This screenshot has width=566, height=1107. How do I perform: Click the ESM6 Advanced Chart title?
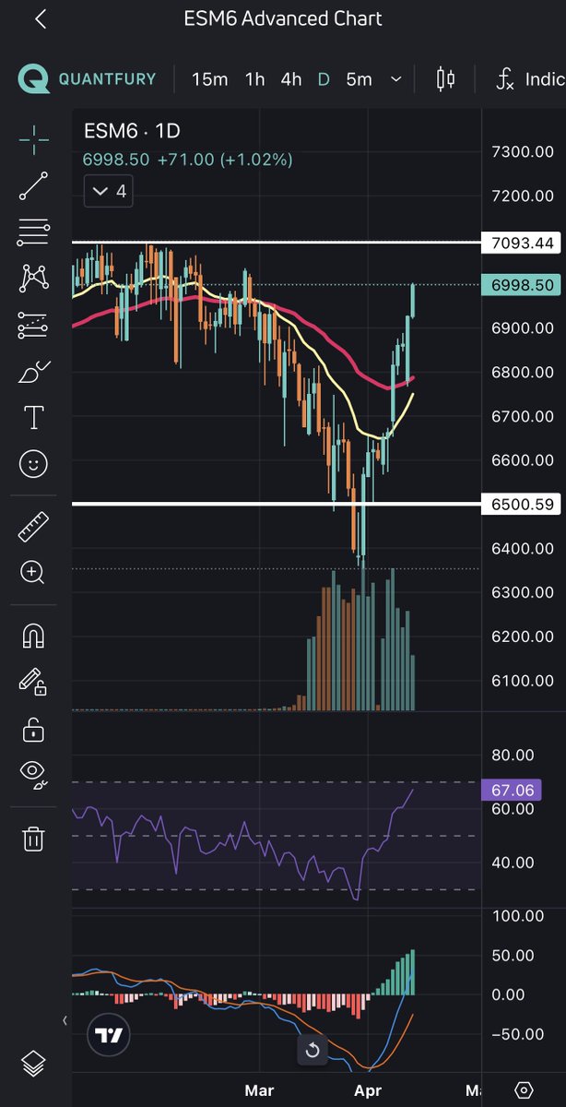[283, 18]
